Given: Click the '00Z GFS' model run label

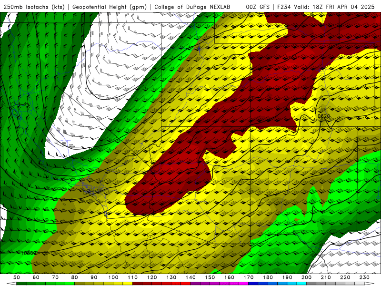Looking at the screenshot, I should [258, 7].
